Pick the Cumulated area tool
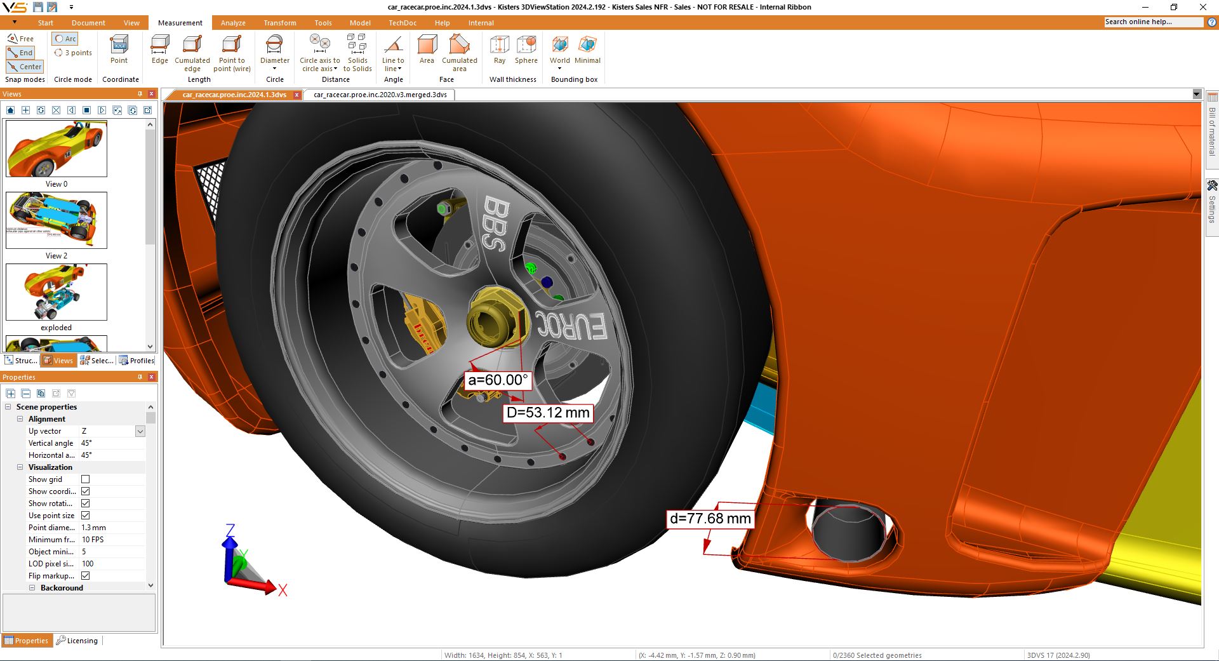Image resolution: width=1219 pixels, height=661 pixels. (459, 50)
